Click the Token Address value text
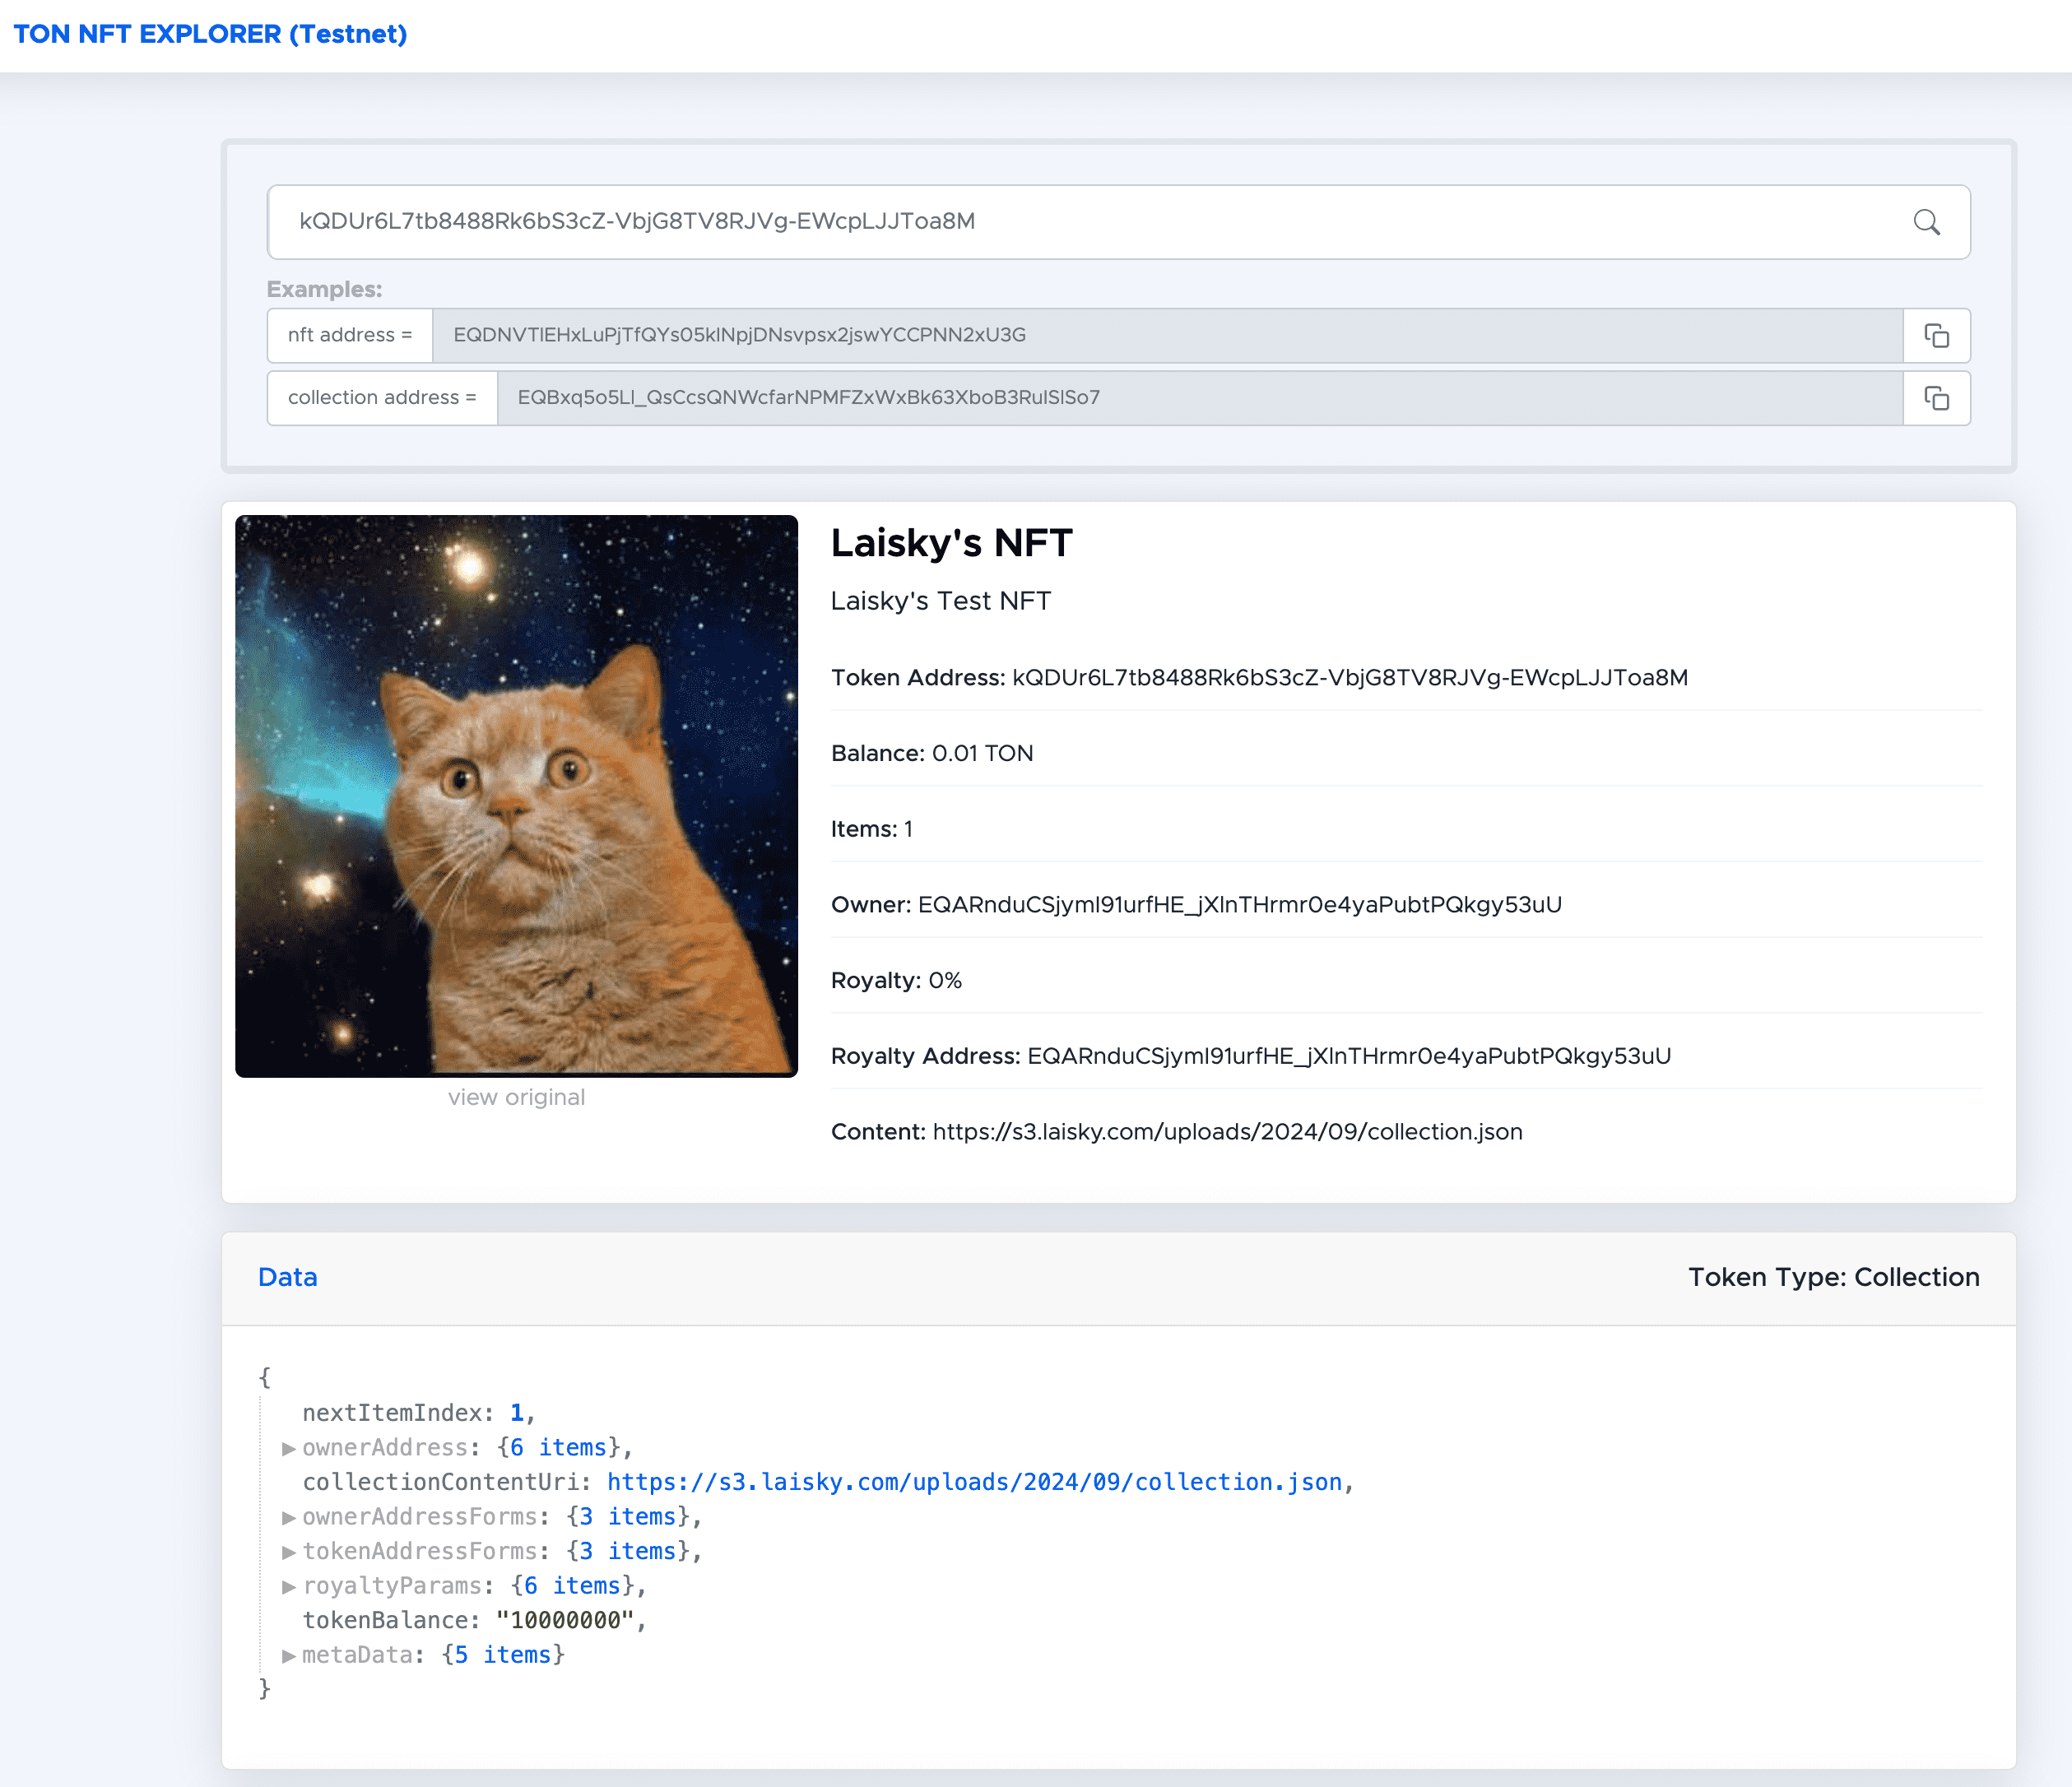The height and width of the screenshot is (1787, 2072). 1349,678
